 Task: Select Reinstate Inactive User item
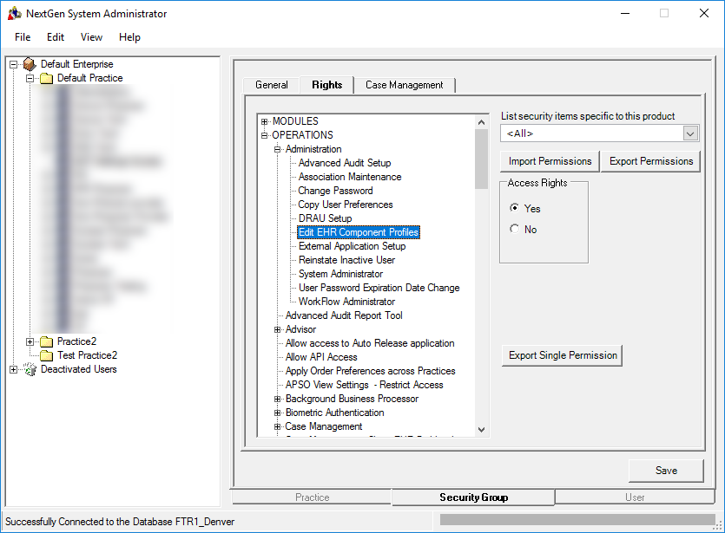pyautogui.click(x=346, y=260)
